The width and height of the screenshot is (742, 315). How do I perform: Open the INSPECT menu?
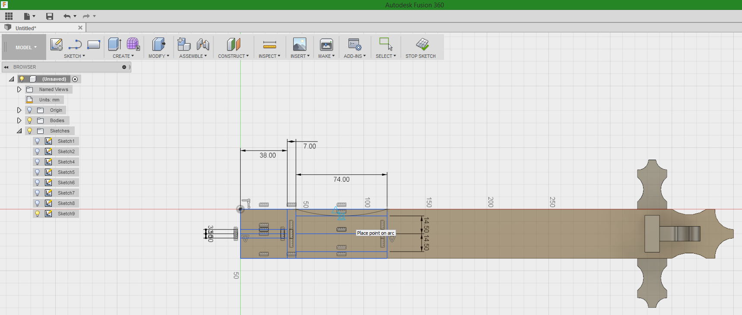coord(270,56)
